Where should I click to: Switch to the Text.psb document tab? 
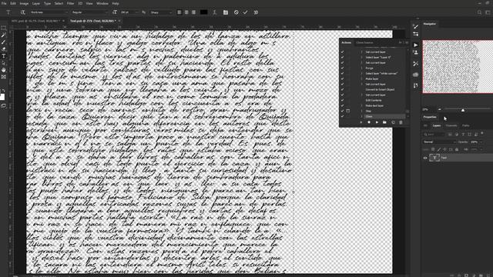[x=92, y=21]
